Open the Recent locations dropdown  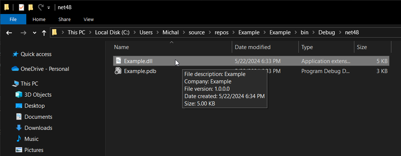coord(35,32)
